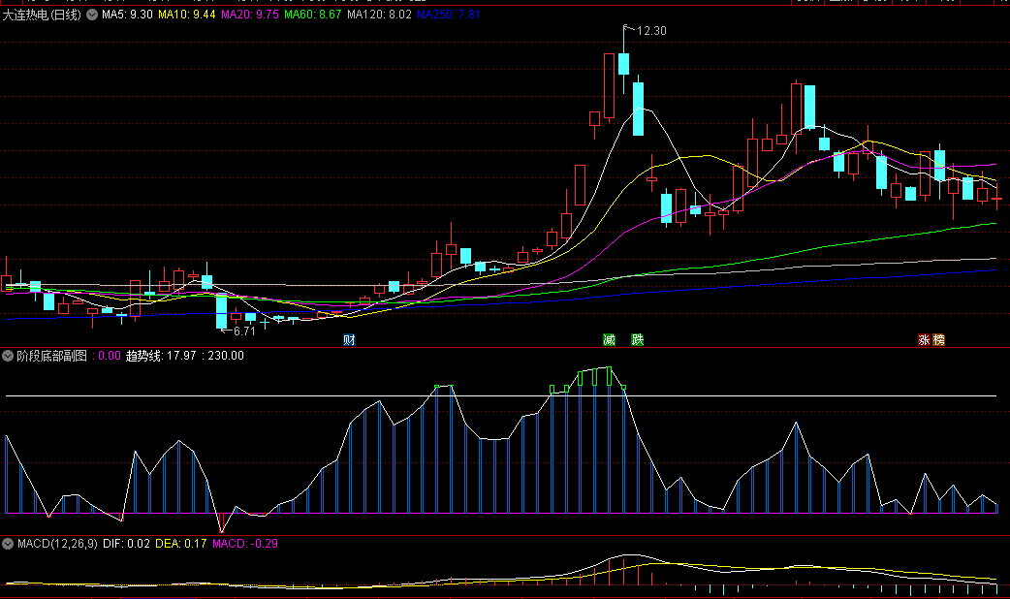Click the red 涨 event marker
Screen dimensions: 1010x599
tap(925, 340)
